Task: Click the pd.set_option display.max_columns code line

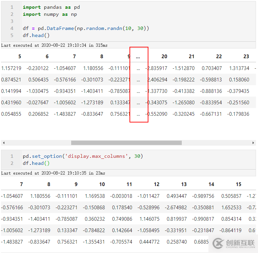Action: click(x=83, y=156)
